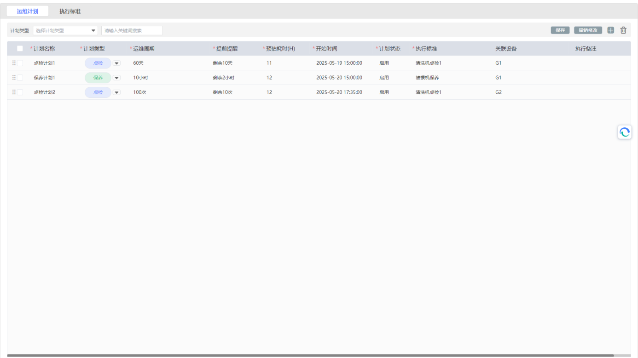The width and height of the screenshot is (638, 358).
Task: Toggle the select-all checkbox in table header
Action: 20,49
